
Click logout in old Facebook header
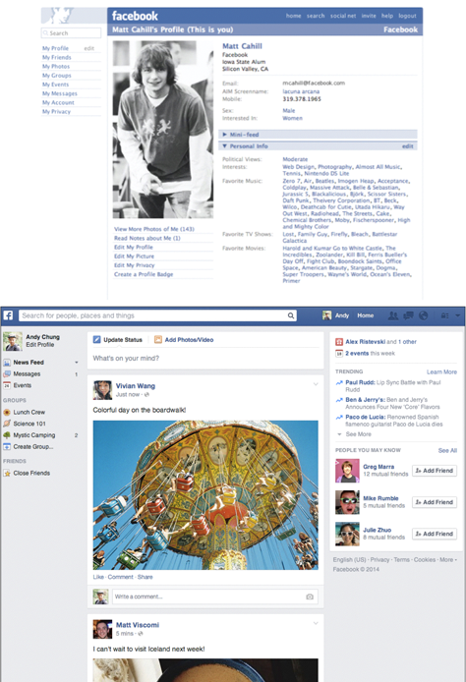(407, 16)
